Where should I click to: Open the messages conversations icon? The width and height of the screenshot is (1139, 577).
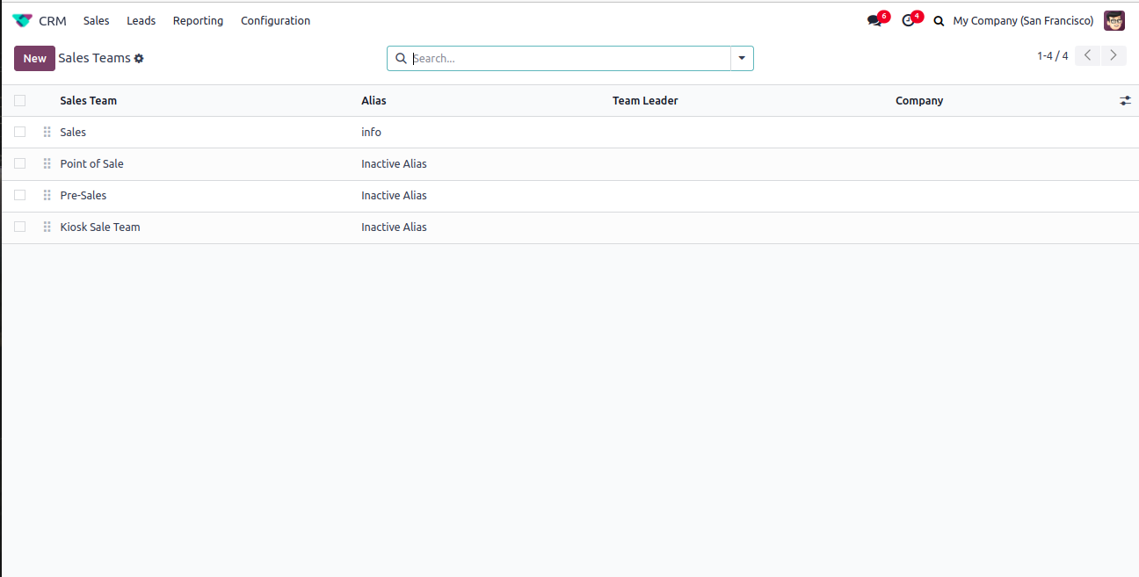[874, 20]
